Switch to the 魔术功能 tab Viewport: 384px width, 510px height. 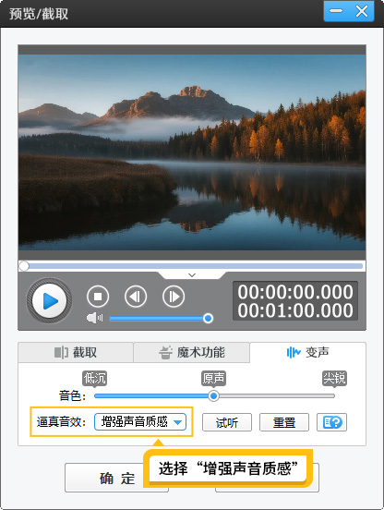point(192,352)
